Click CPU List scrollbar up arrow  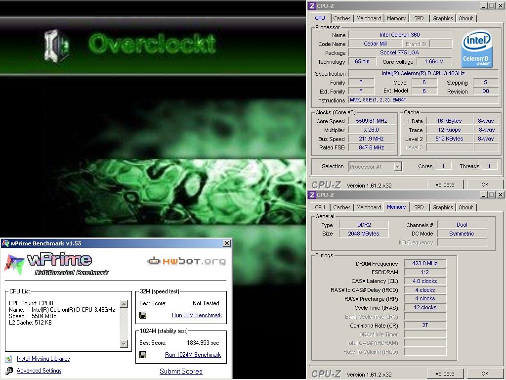[124, 304]
